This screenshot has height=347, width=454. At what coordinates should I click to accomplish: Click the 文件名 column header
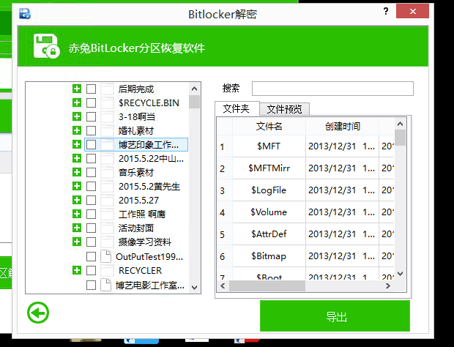(x=269, y=126)
